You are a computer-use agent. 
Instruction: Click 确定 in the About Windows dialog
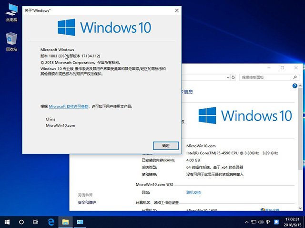coord(166,146)
